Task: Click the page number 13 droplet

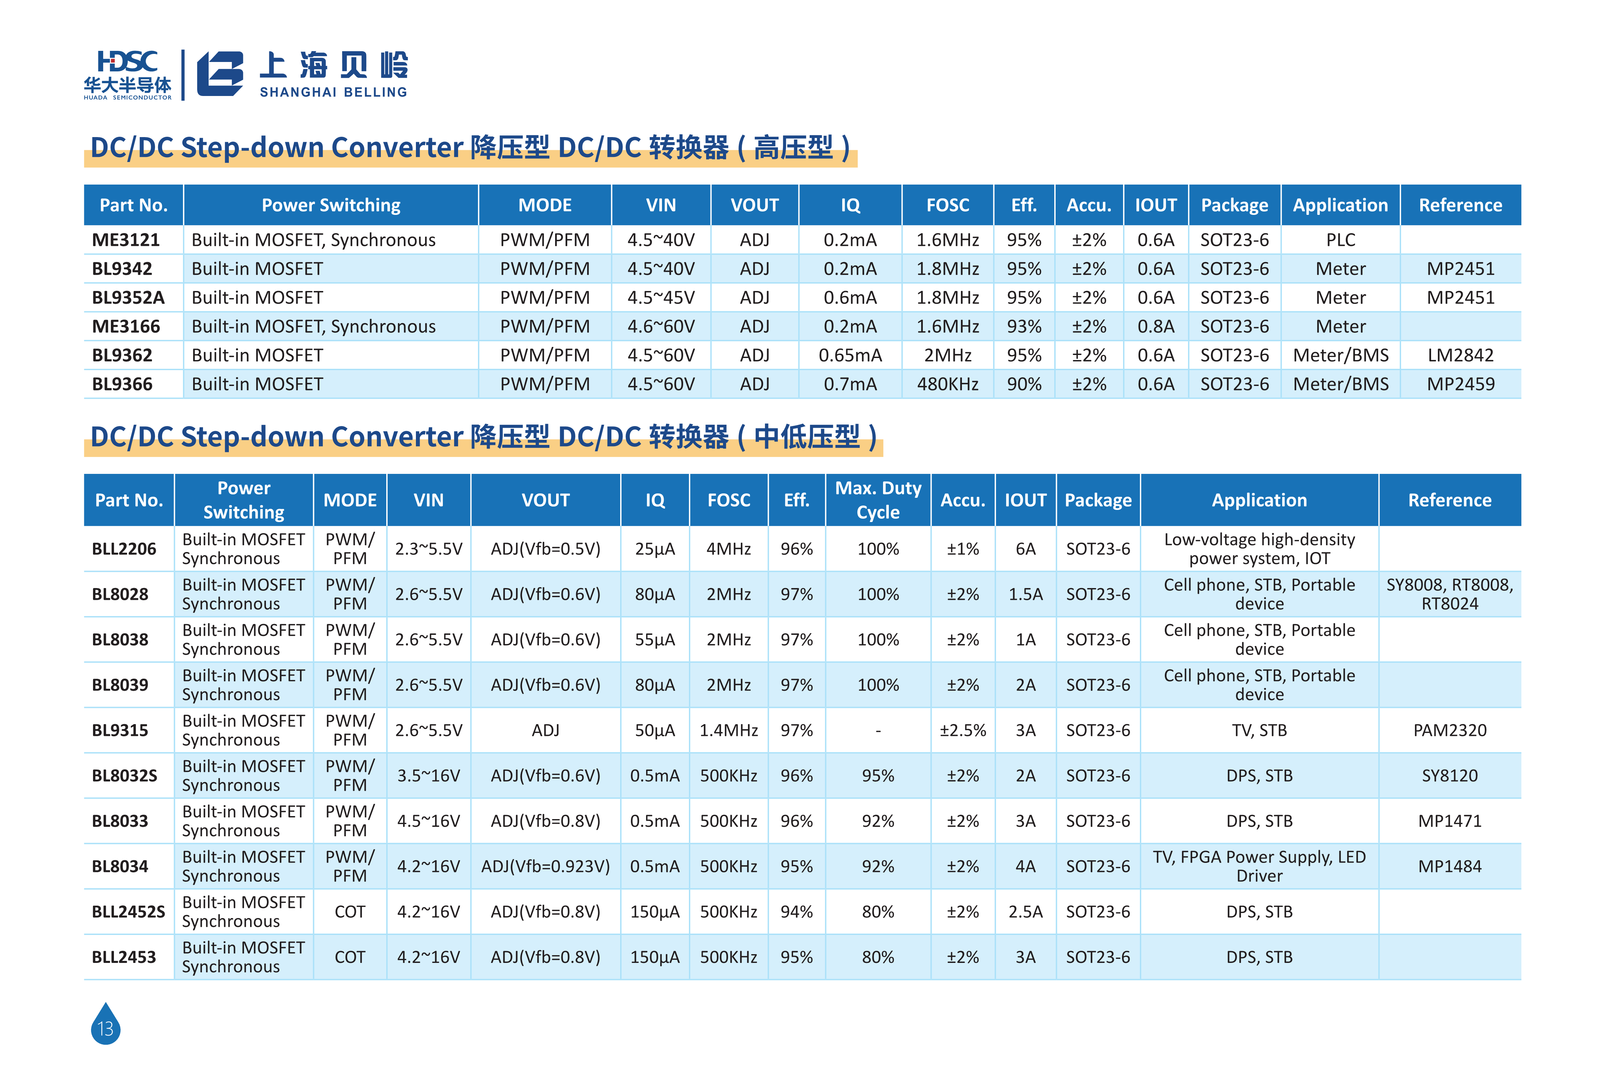Action: tap(105, 1023)
